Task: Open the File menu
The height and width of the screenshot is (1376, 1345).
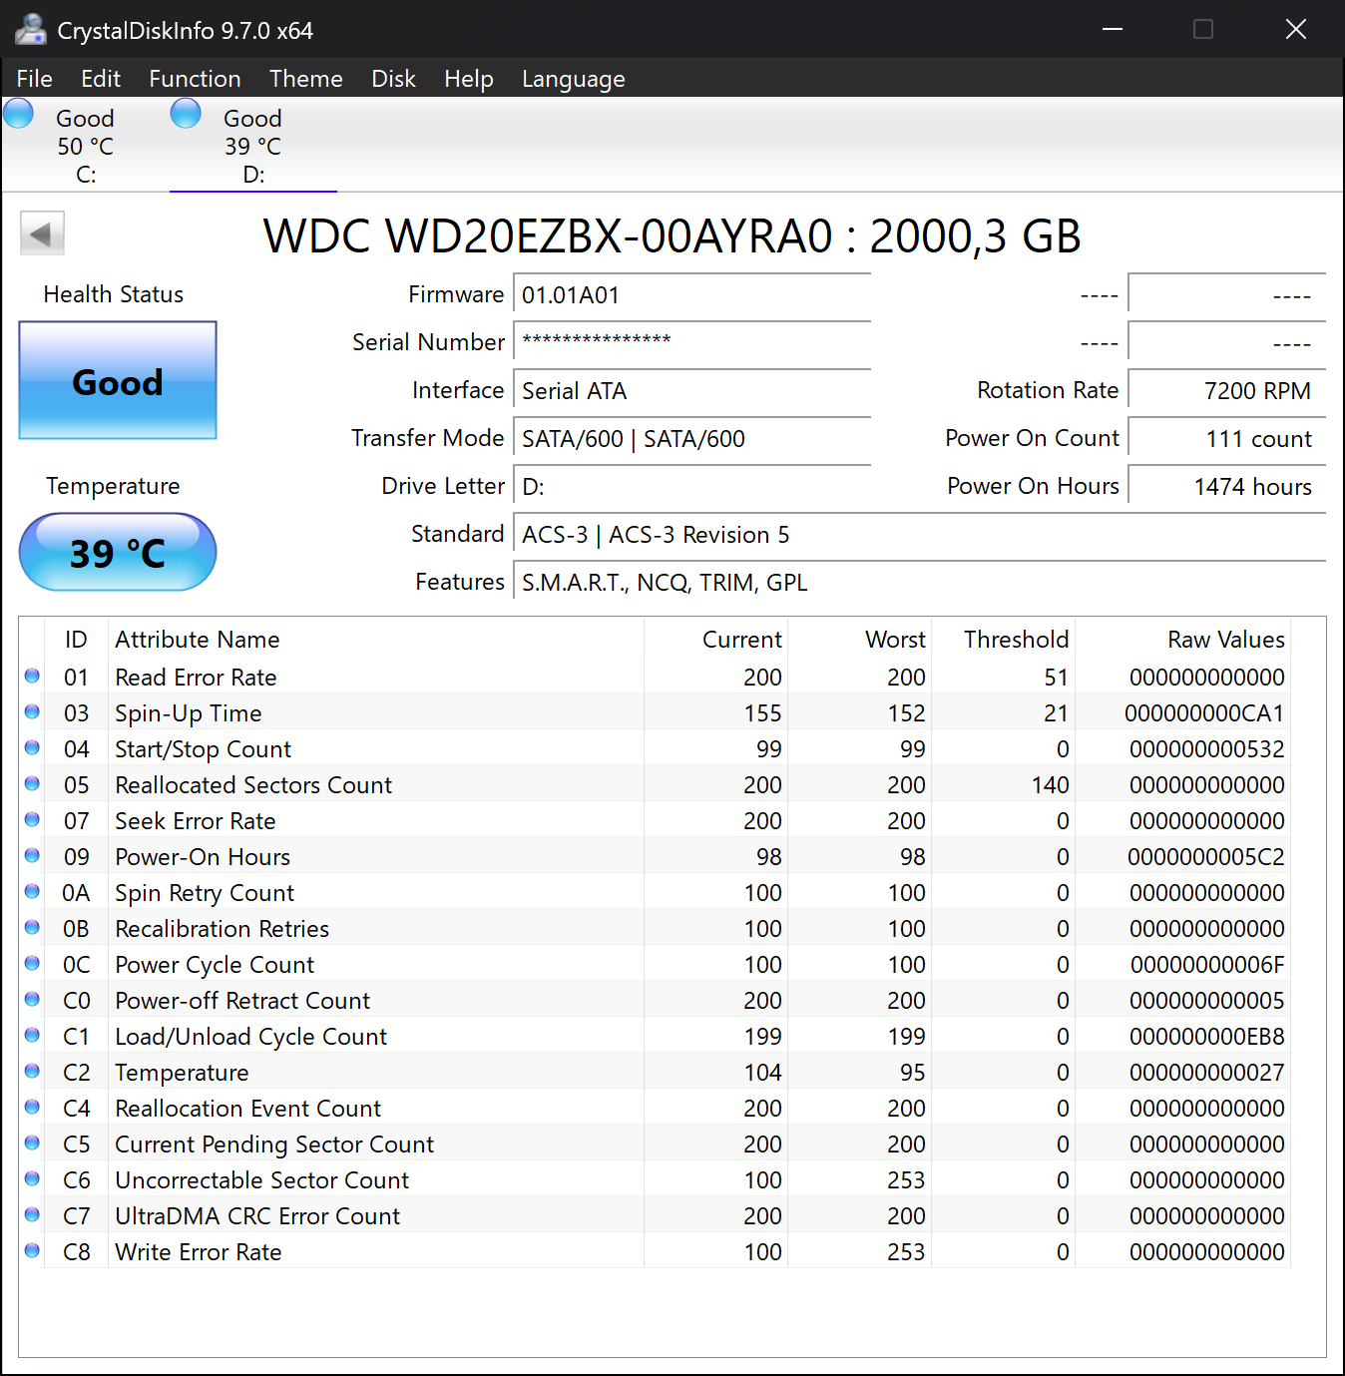Action: [x=35, y=79]
